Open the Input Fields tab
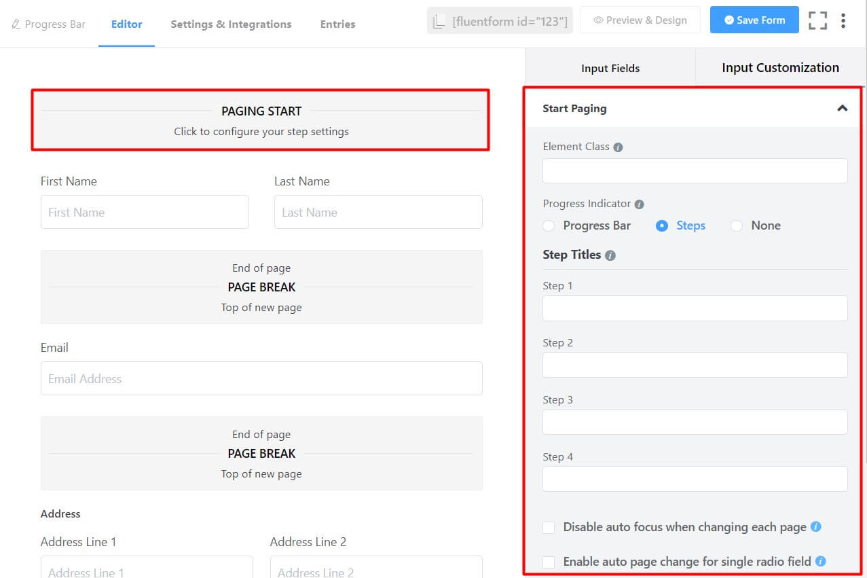The width and height of the screenshot is (867, 578). tap(610, 68)
